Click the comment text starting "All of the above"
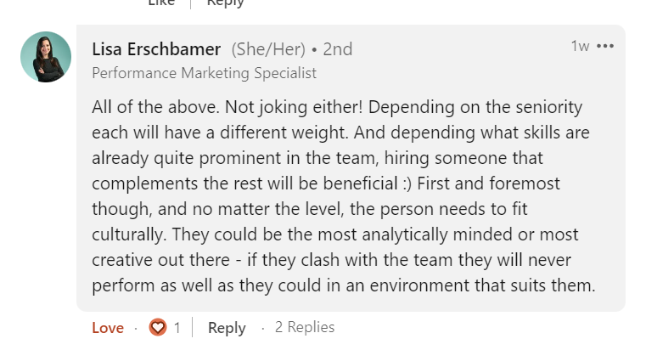Image resolution: width=646 pixels, height=350 pixels. pyautogui.click(x=144, y=110)
